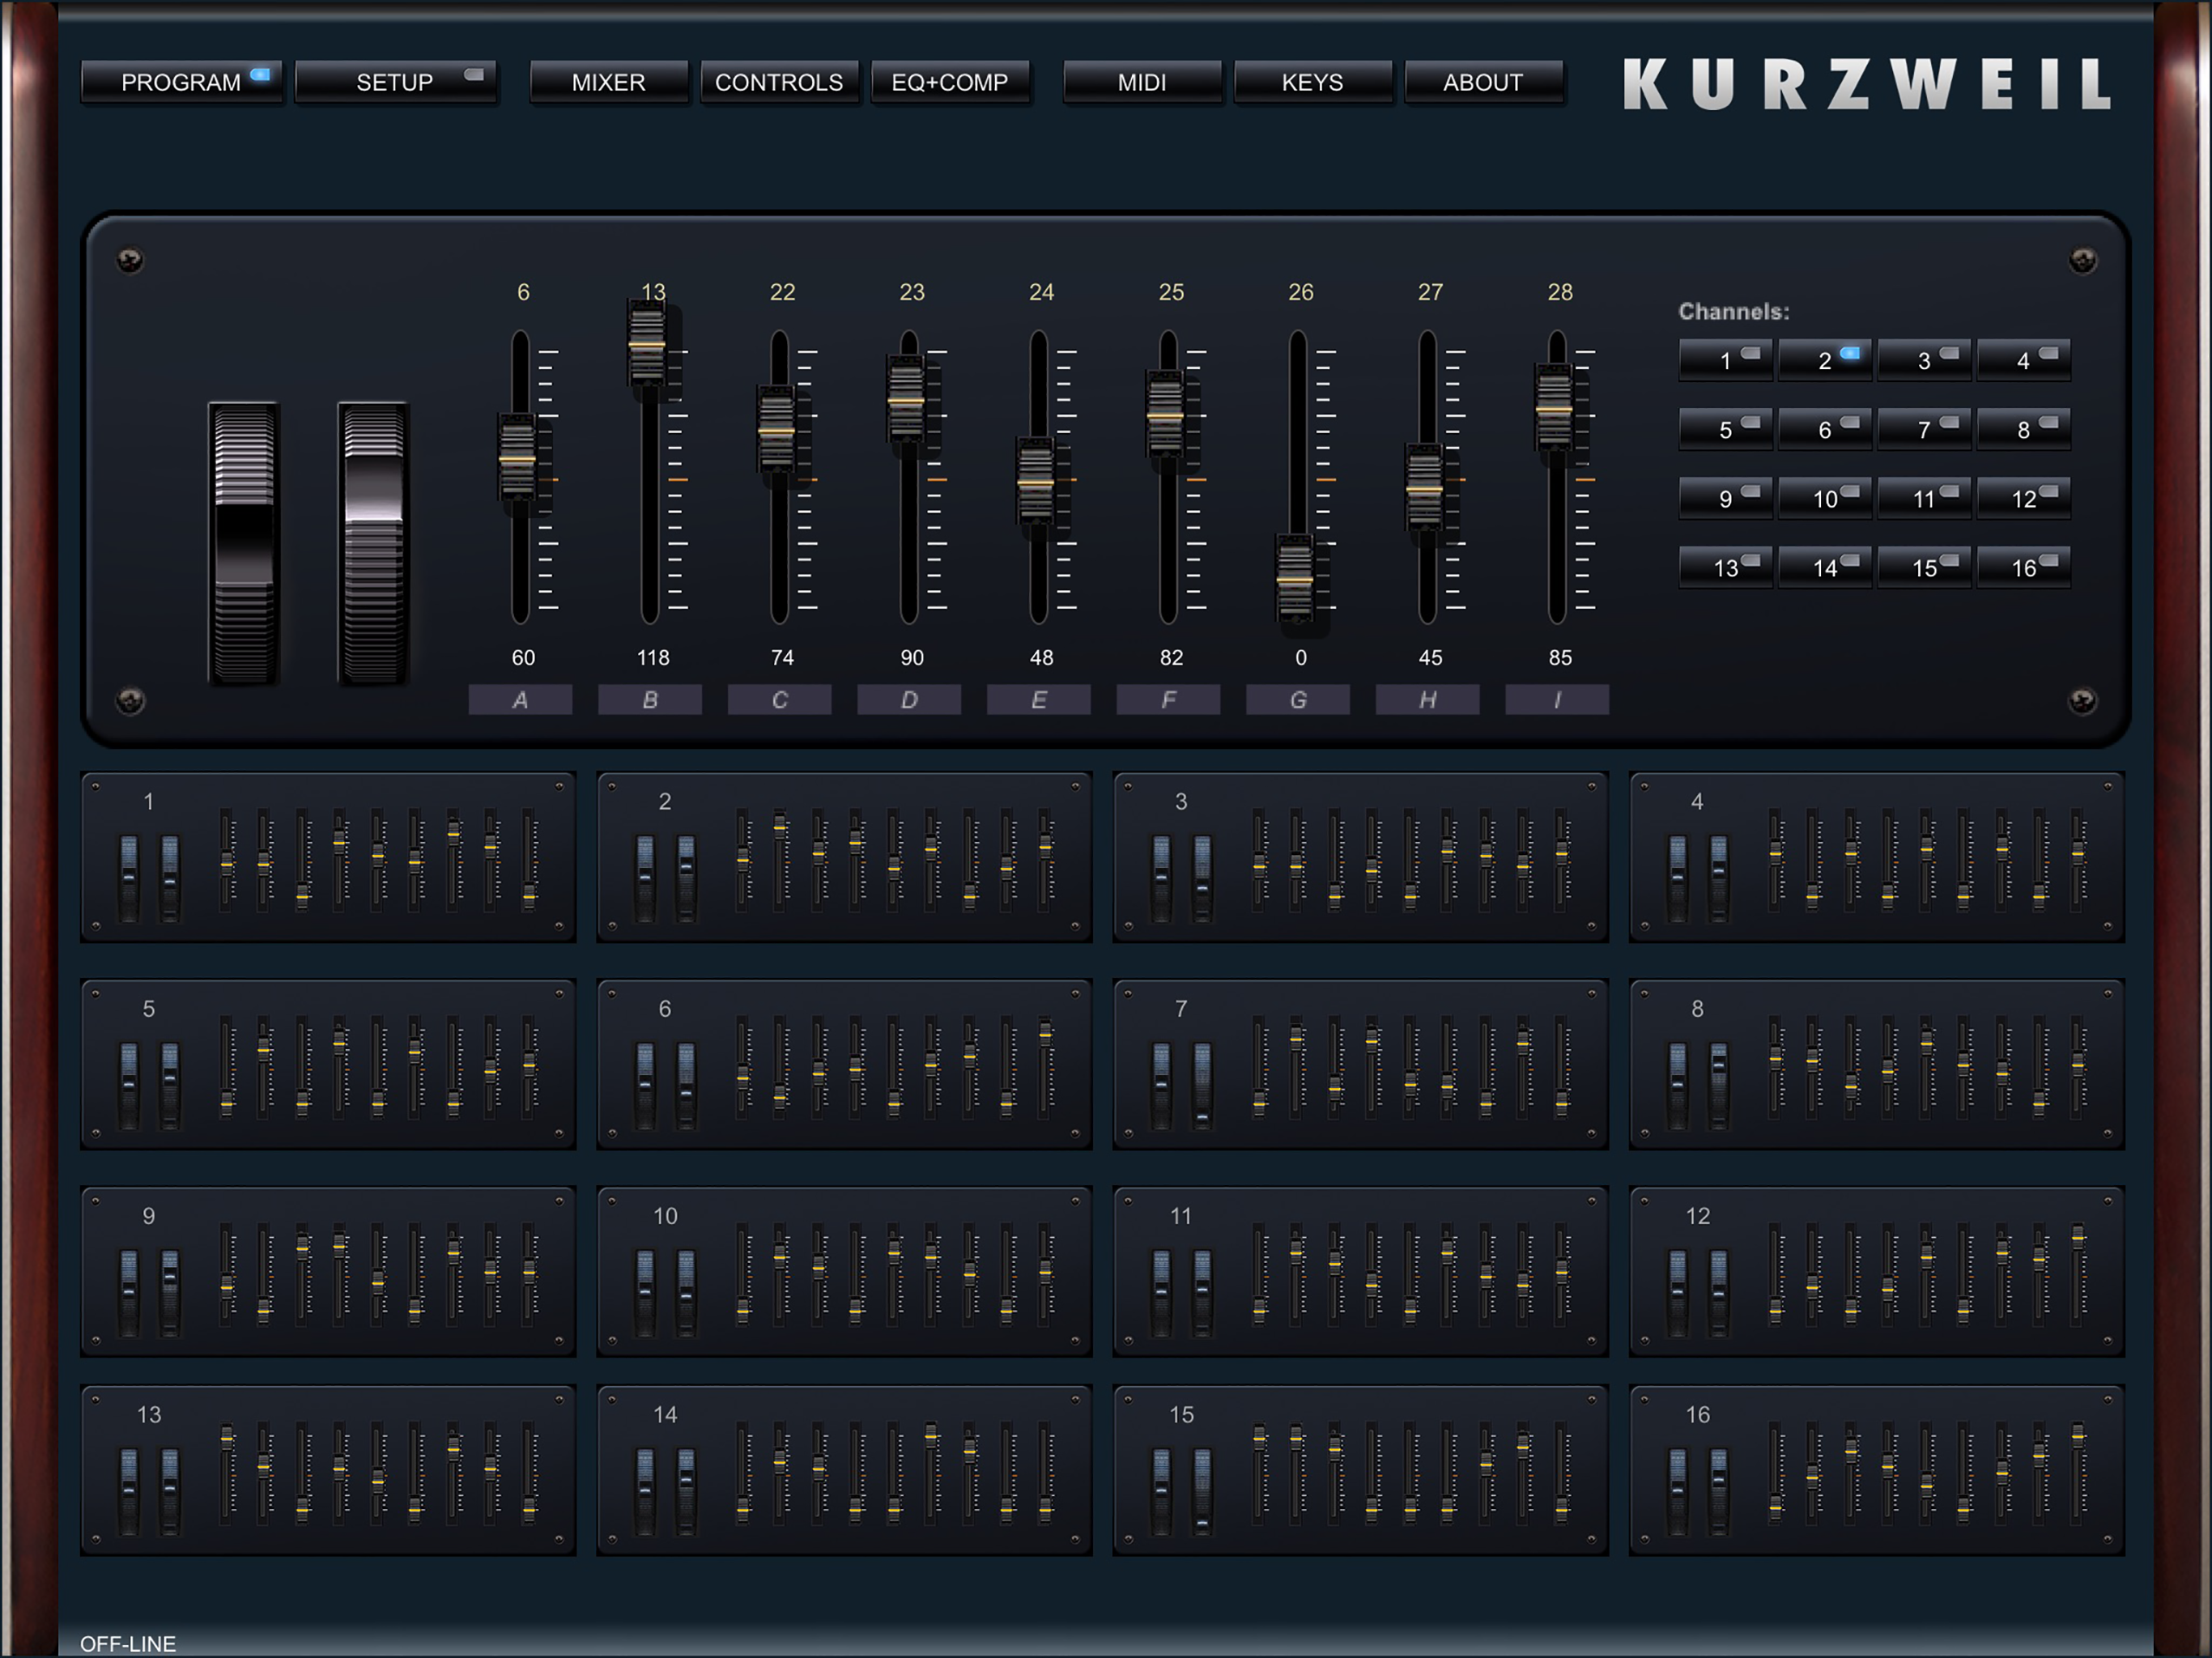Select channel 13 button
The height and width of the screenshot is (1658, 2212).
(x=1726, y=567)
